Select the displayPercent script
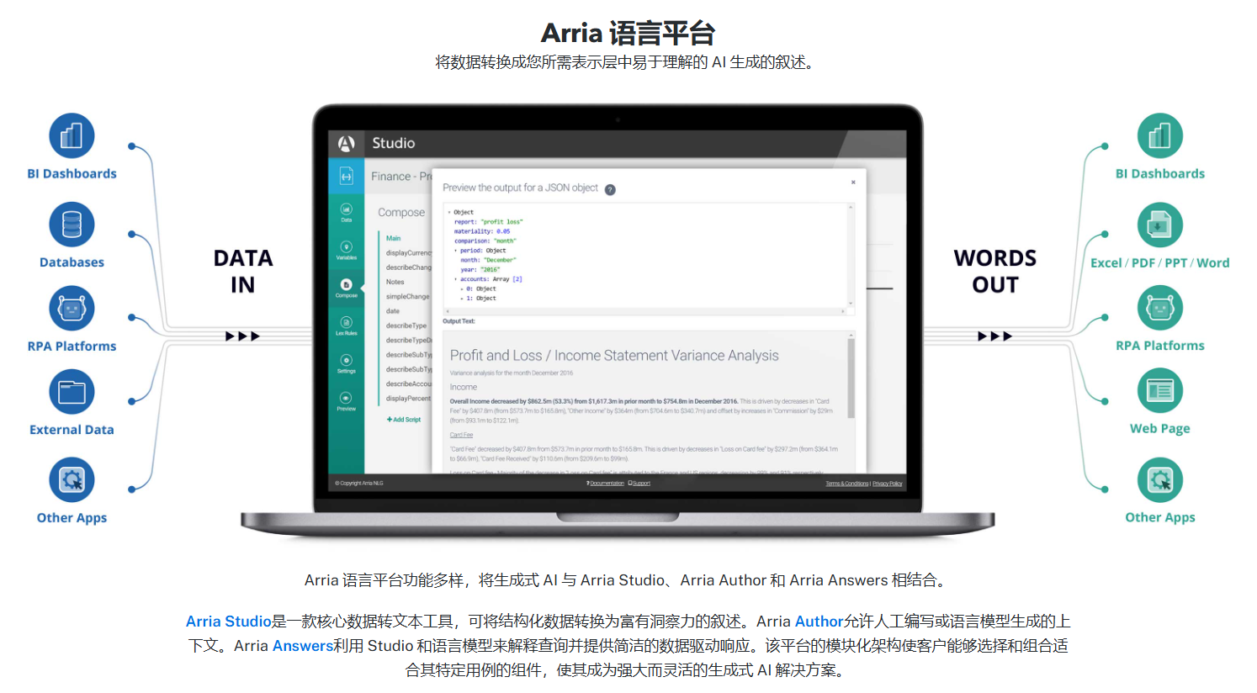 click(x=408, y=399)
